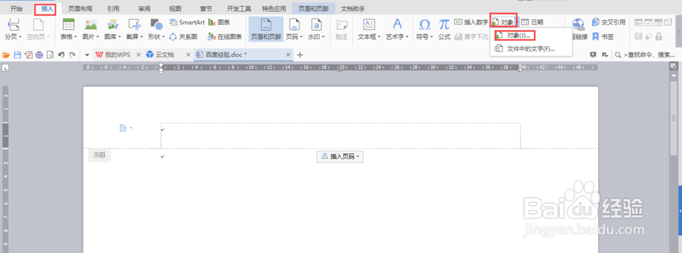Insert the Date (日期)
The height and width of the screenshot is (253, 682).
pos(532,22)
